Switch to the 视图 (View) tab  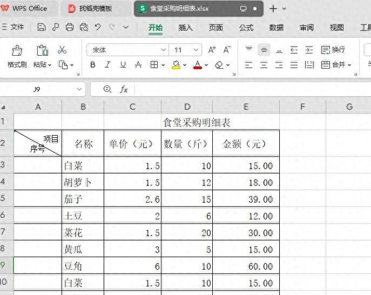point(336,28)
